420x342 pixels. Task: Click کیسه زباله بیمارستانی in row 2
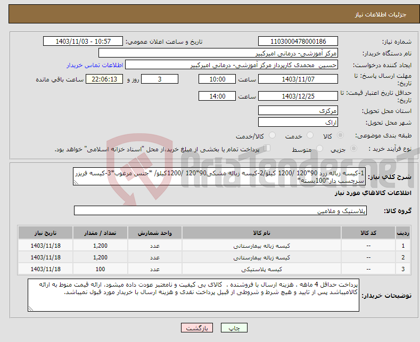(x=261, y=257)
